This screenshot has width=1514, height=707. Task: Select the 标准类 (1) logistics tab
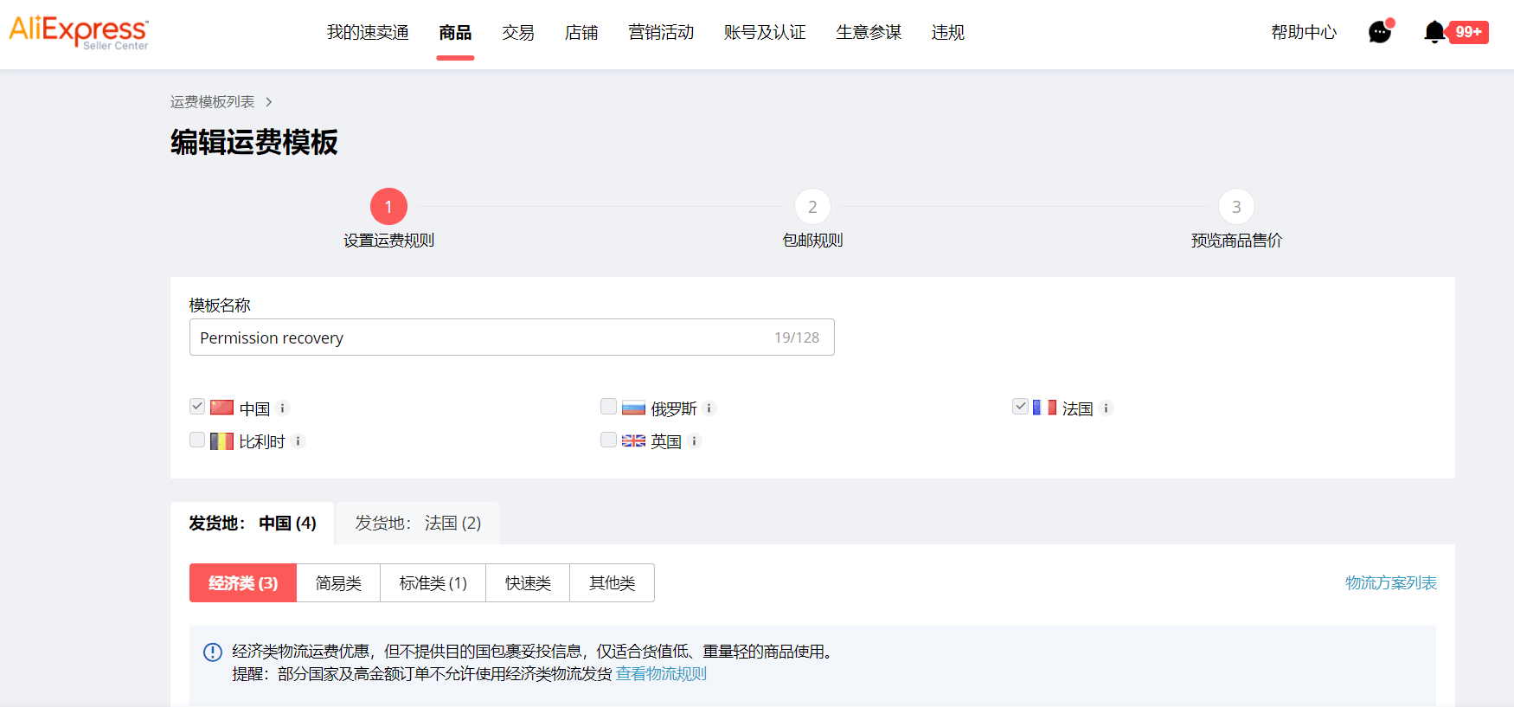pos(433,583)
